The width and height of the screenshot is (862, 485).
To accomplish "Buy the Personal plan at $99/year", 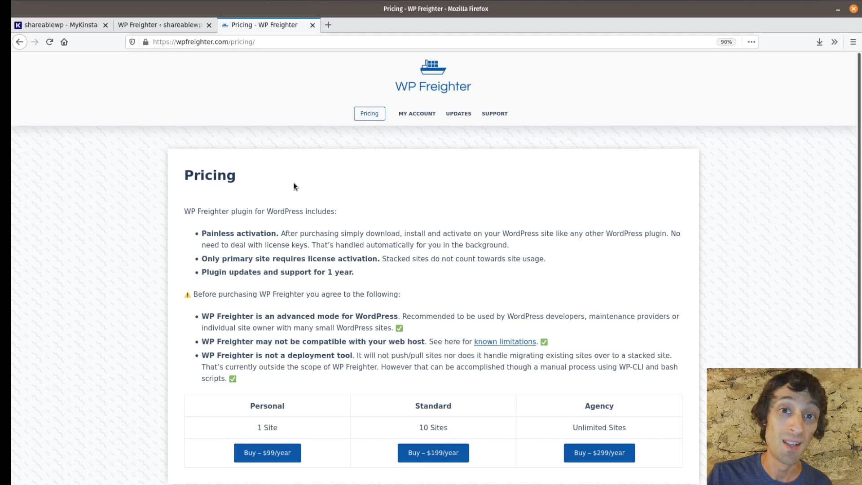I will [267, 453].
